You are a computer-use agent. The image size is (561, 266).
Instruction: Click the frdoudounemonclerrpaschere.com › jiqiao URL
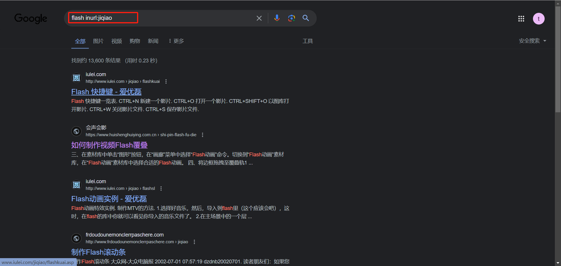pyautogui.click(x=137, y=242)
